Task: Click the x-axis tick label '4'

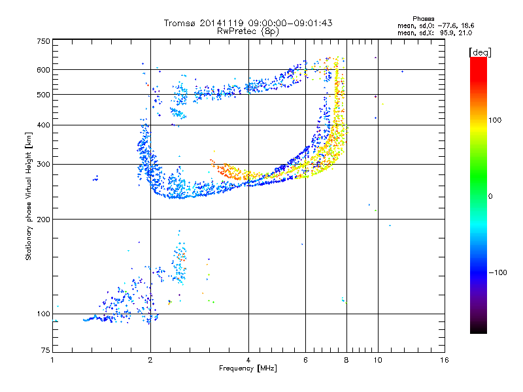Action: (x=248, y=360)
